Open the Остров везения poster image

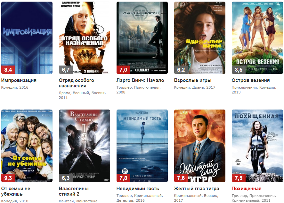click(x=257, y=38)
